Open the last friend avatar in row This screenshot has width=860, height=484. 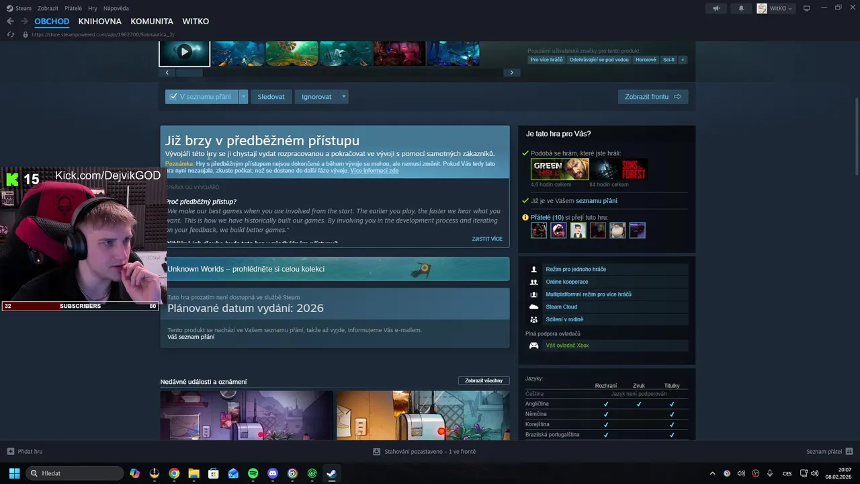637,231
